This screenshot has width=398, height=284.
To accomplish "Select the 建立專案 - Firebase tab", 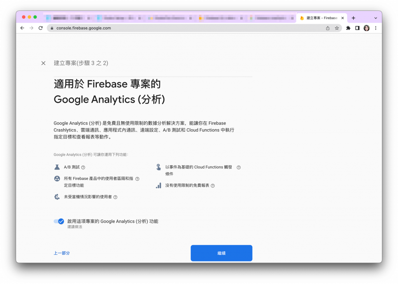I will 321,18.
